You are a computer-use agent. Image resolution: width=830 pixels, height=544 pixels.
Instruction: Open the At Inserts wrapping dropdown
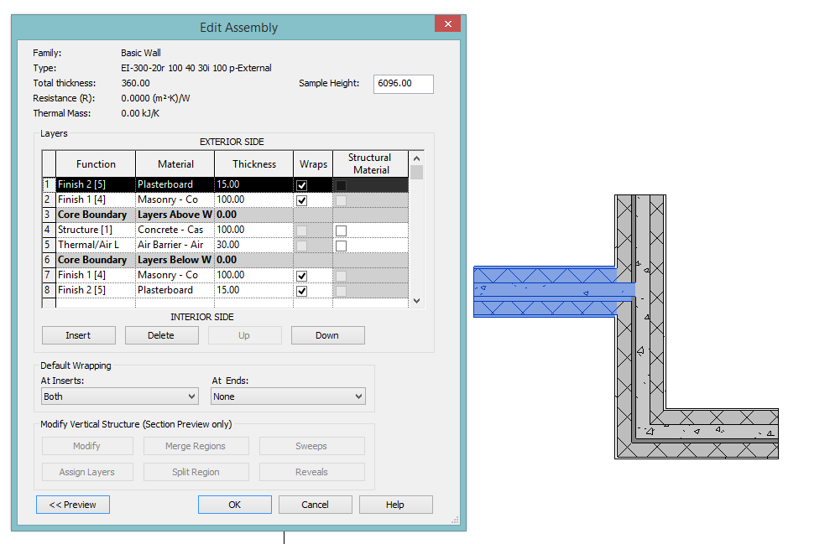point(194,396)
